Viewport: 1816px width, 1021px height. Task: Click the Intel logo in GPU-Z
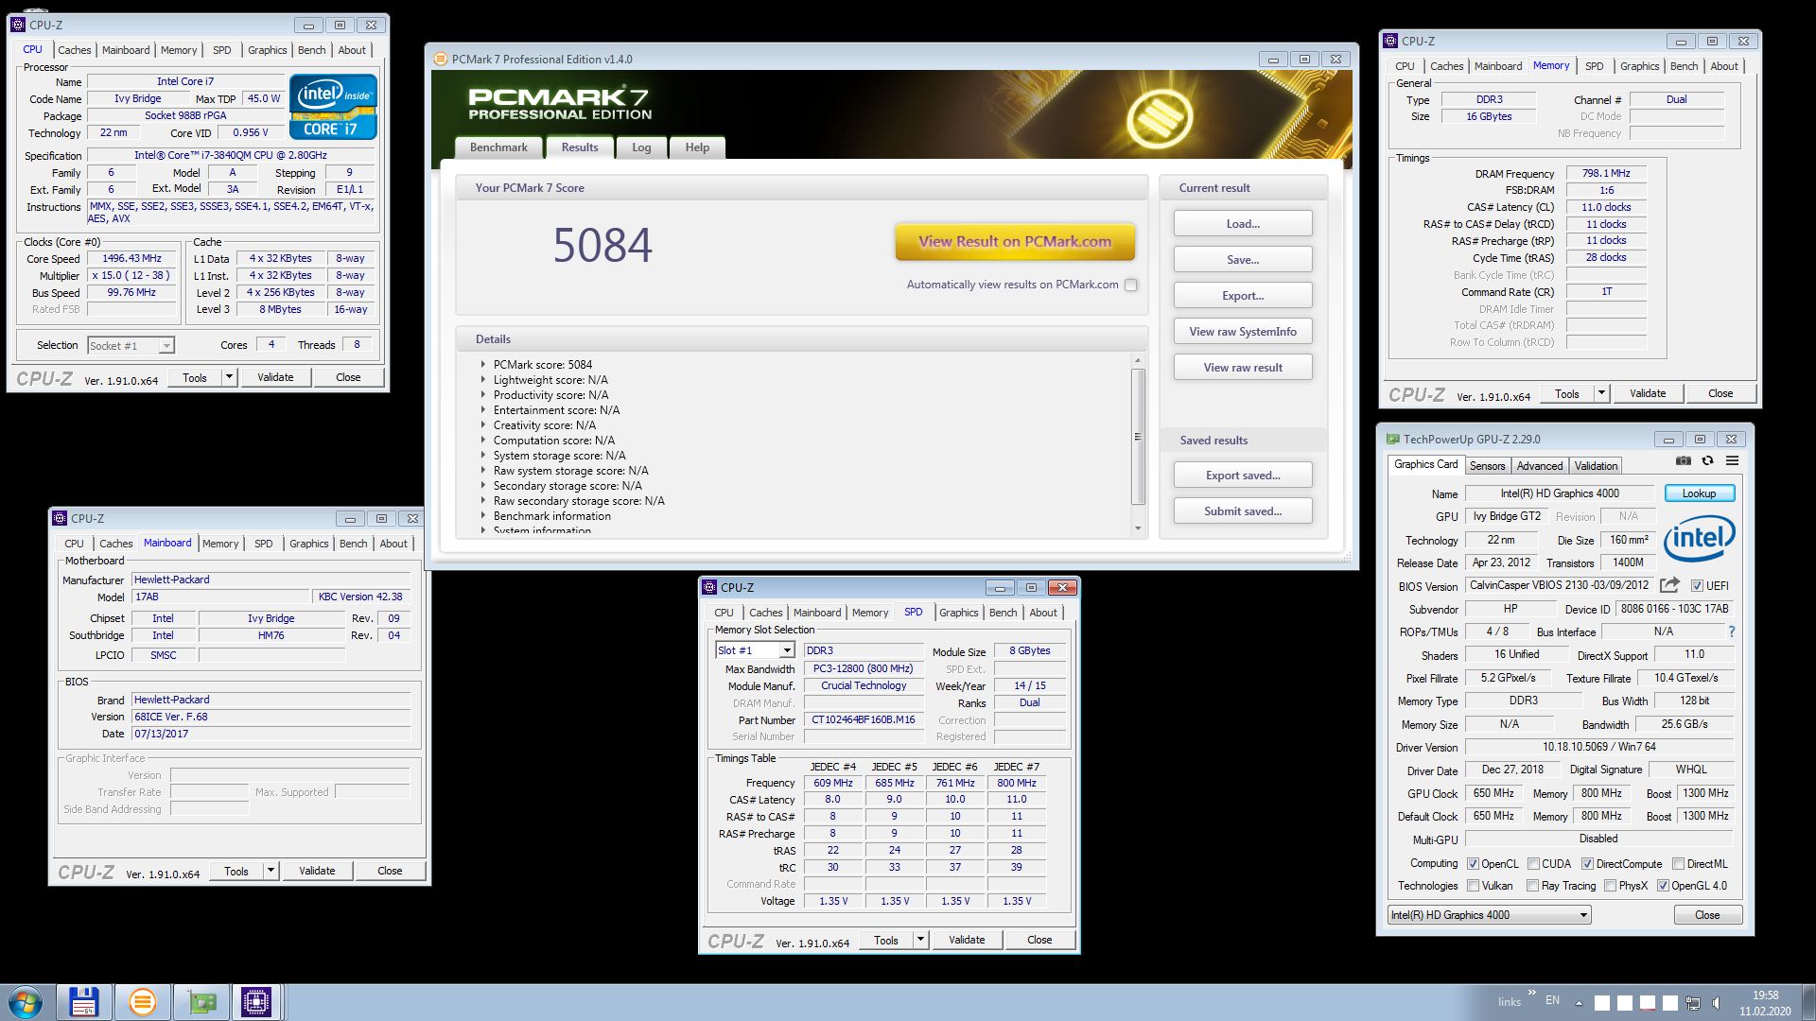pyautogui.click(x=1700, y=539)
